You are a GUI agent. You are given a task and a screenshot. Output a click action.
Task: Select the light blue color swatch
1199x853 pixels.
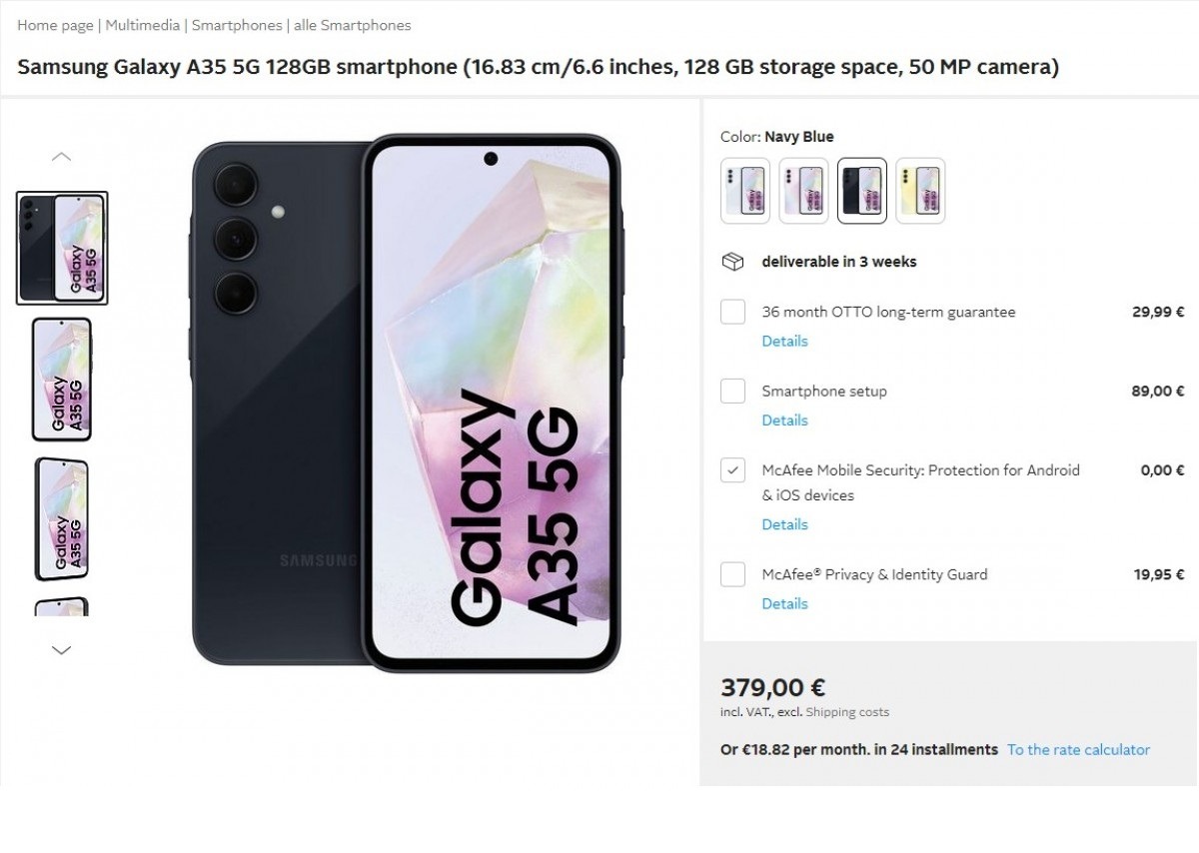click(745, 190)
